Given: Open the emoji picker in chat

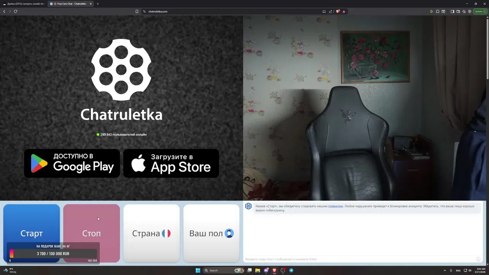Looking at the screenshot, I should (478, 259).
